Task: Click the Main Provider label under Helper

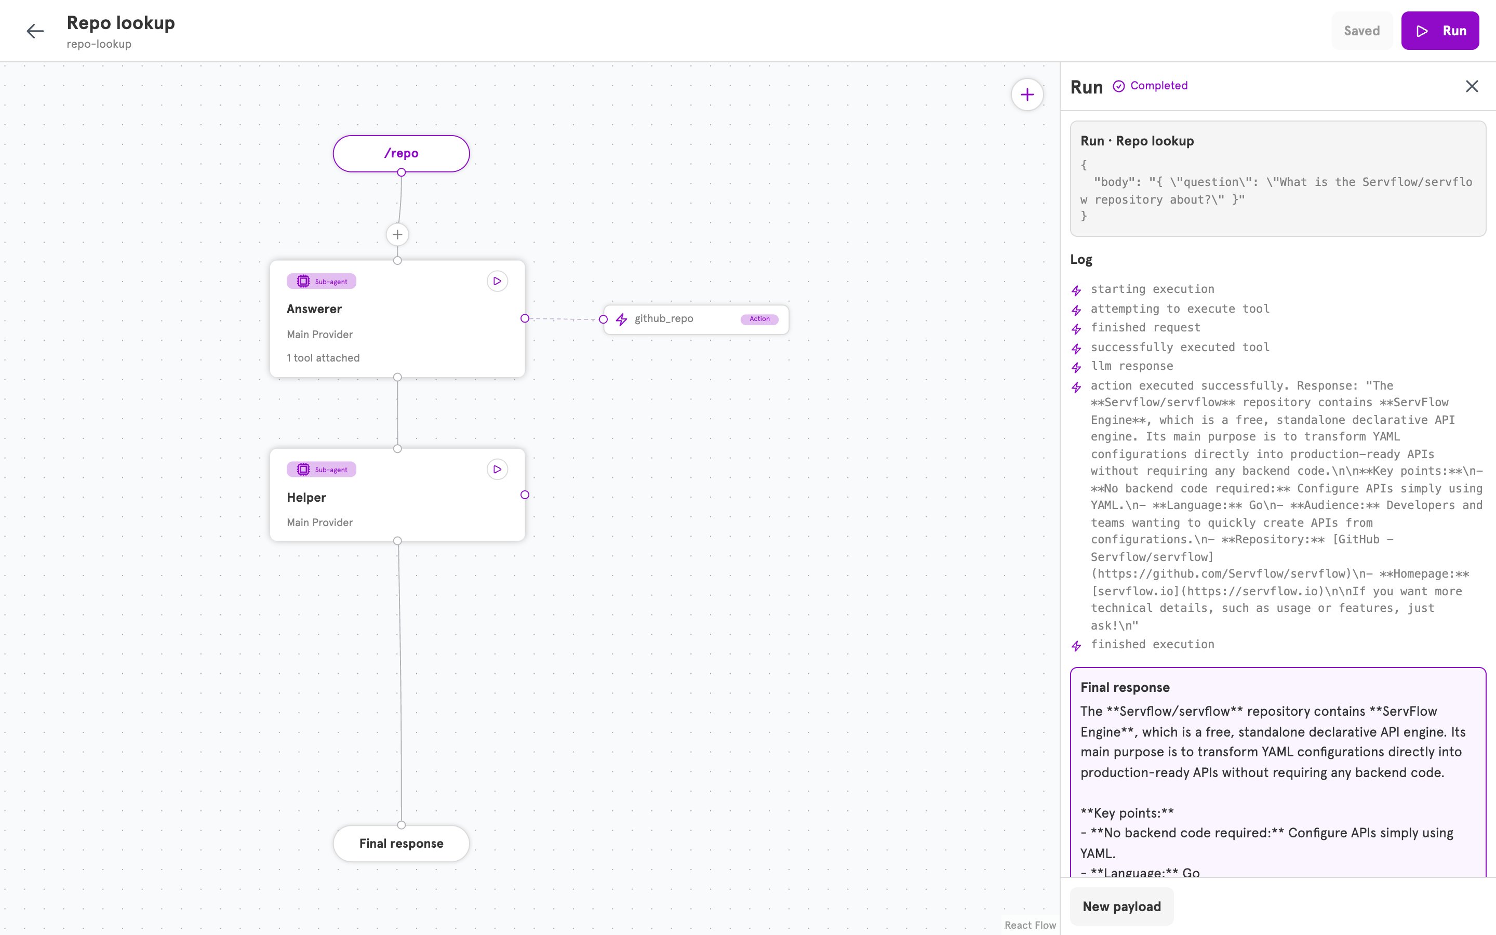Action: pos(319,523)
